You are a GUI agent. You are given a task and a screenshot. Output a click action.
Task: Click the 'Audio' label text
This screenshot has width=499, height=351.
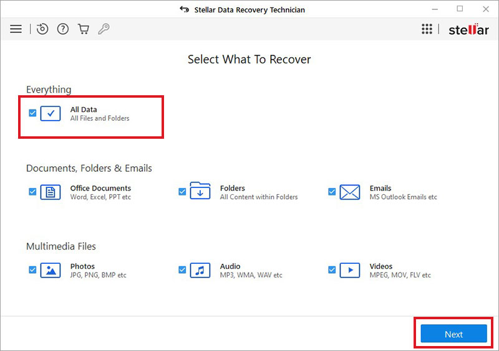point(230,266)
